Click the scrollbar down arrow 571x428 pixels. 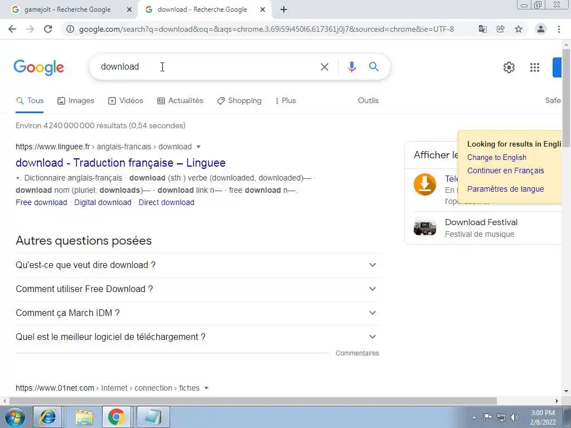tap(566, 392)
